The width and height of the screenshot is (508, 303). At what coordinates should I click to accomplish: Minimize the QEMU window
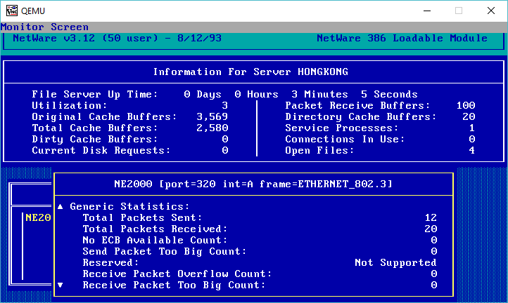427,11
